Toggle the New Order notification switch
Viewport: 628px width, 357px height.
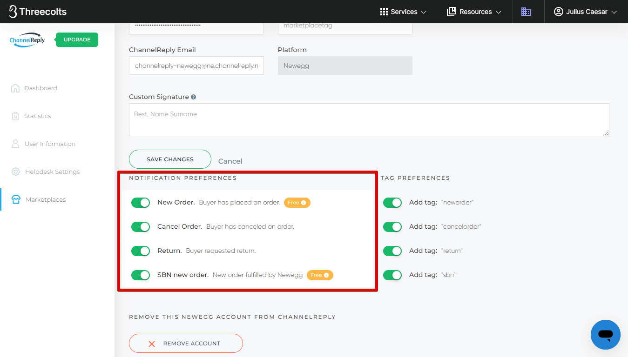141,203
